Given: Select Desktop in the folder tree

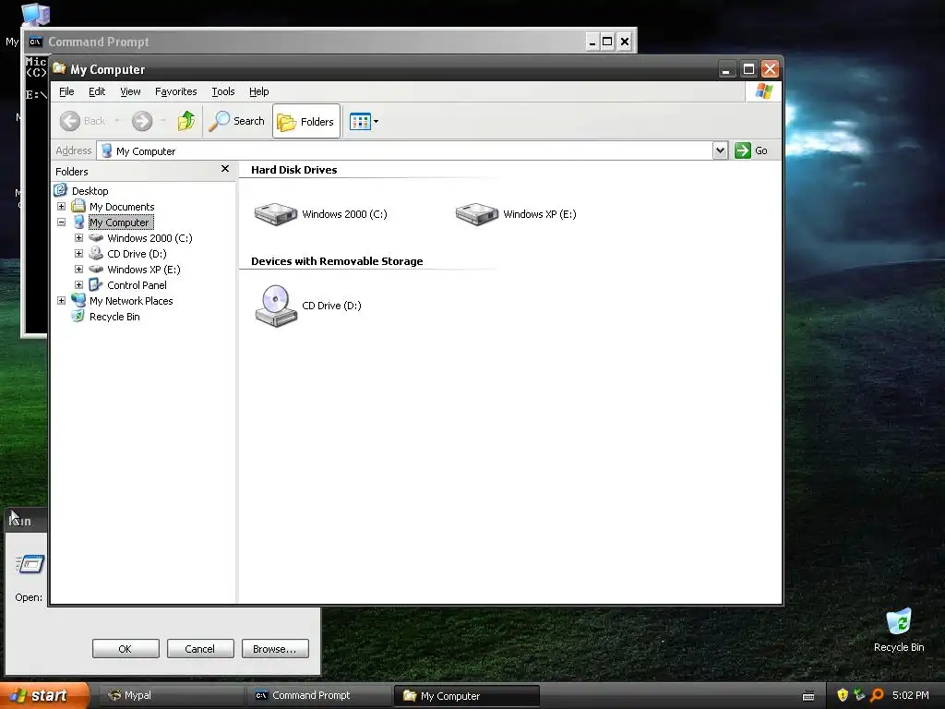Looking at the screenshot, I should point(90,191).
